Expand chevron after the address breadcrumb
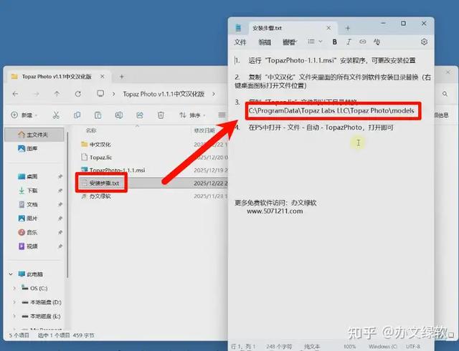The height and width of the screenshot is (351, 459). tap(214, 94)
